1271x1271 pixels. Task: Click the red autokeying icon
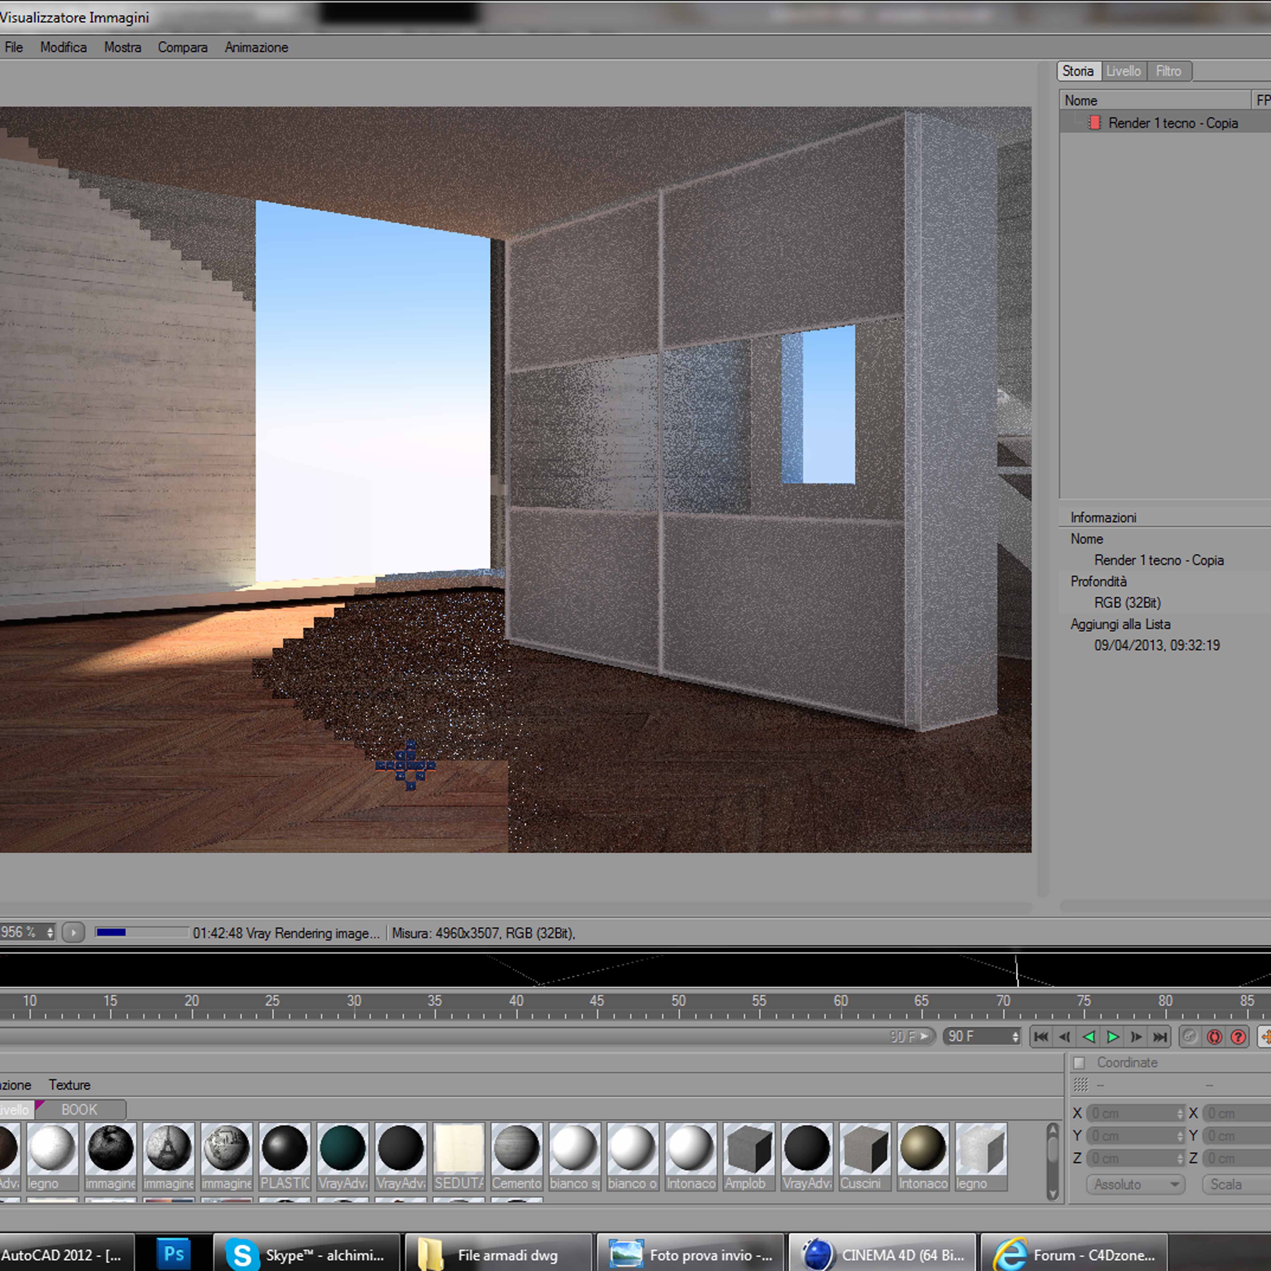[x=1214, y=1037]
